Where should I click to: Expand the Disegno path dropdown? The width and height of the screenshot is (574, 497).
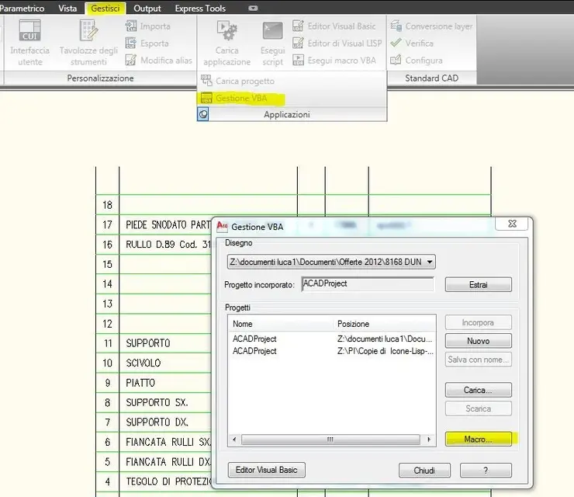[430, 262]
